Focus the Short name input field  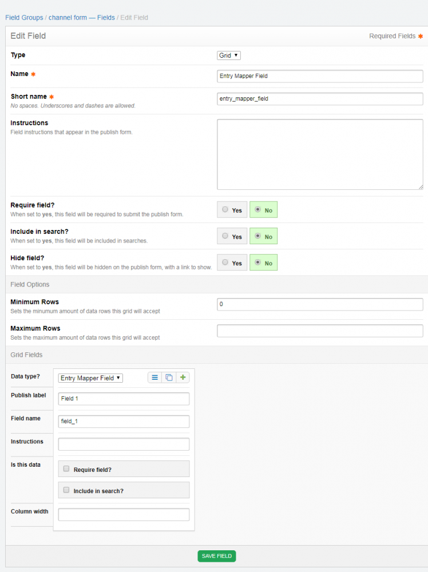320,98
